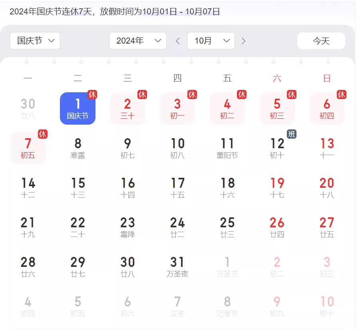
Task: Select October 23 霜降 date
Action: [127, 227]
